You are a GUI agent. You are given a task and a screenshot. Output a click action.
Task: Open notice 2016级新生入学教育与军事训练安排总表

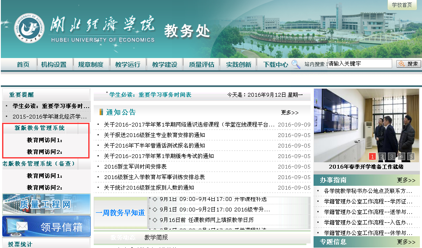tap(155, 177)
